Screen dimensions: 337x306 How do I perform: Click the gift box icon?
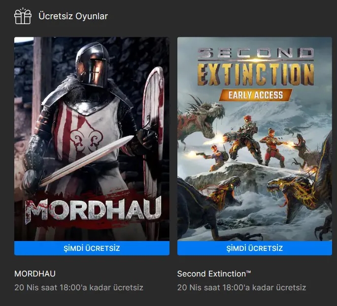(23, 16)
